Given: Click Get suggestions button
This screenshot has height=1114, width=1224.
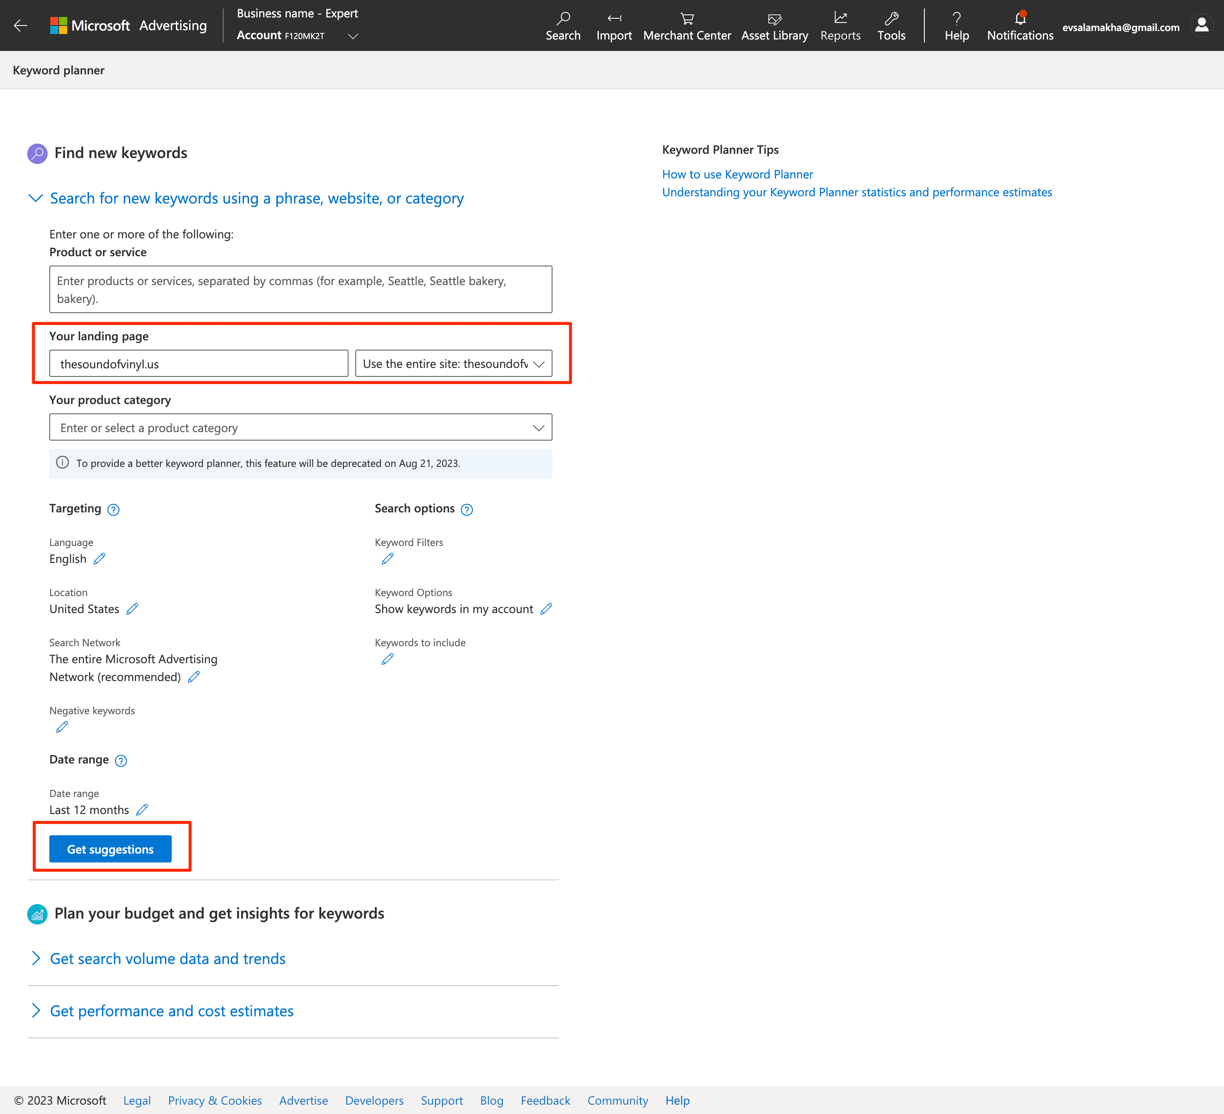Looking at the screenshot, I should 111,850.
